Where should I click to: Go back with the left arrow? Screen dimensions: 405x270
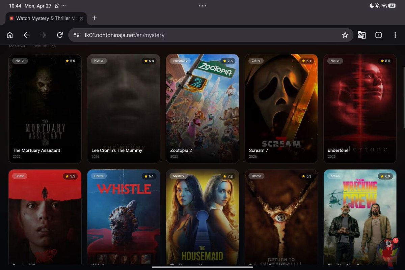[26, 35]
